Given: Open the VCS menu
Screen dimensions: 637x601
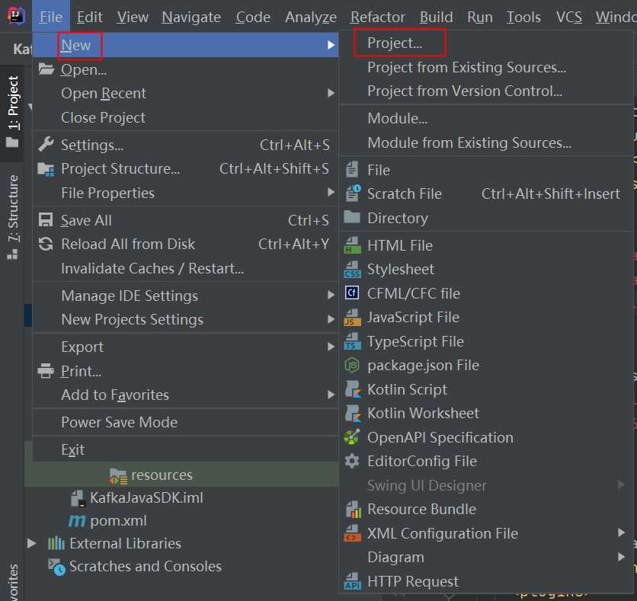Looking at the screenshot, I should 568,17.
